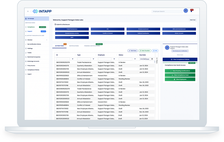
Task: Click the hamburger menu icon beside Intapp logo
Action: 28,11
